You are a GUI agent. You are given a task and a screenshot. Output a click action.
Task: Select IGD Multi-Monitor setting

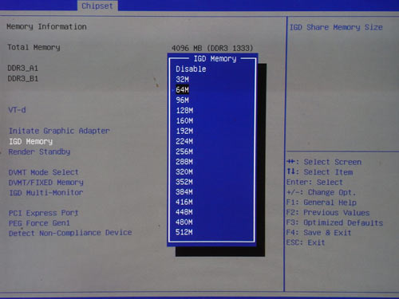[x=46, y=192]
